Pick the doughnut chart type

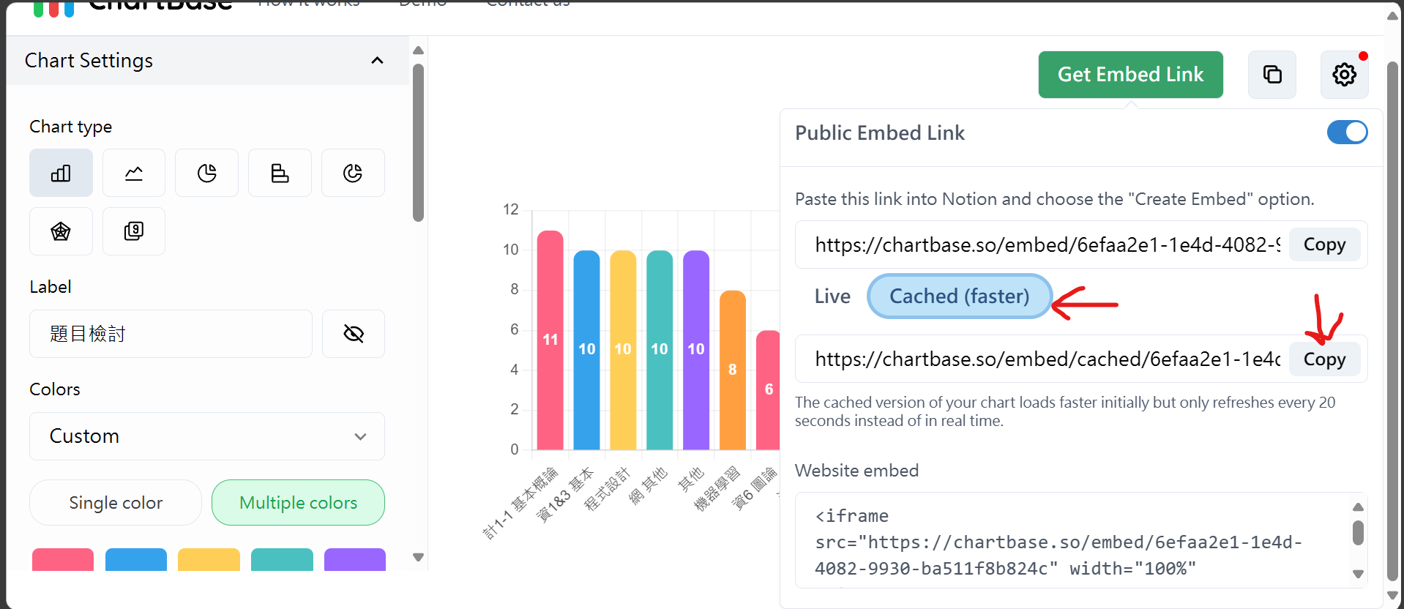(353, 173)
